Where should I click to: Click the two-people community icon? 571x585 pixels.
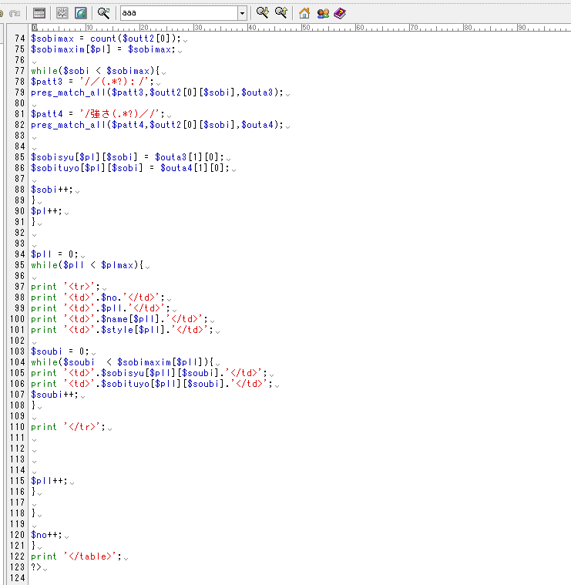pyautogui.click(x=323, y=13)
